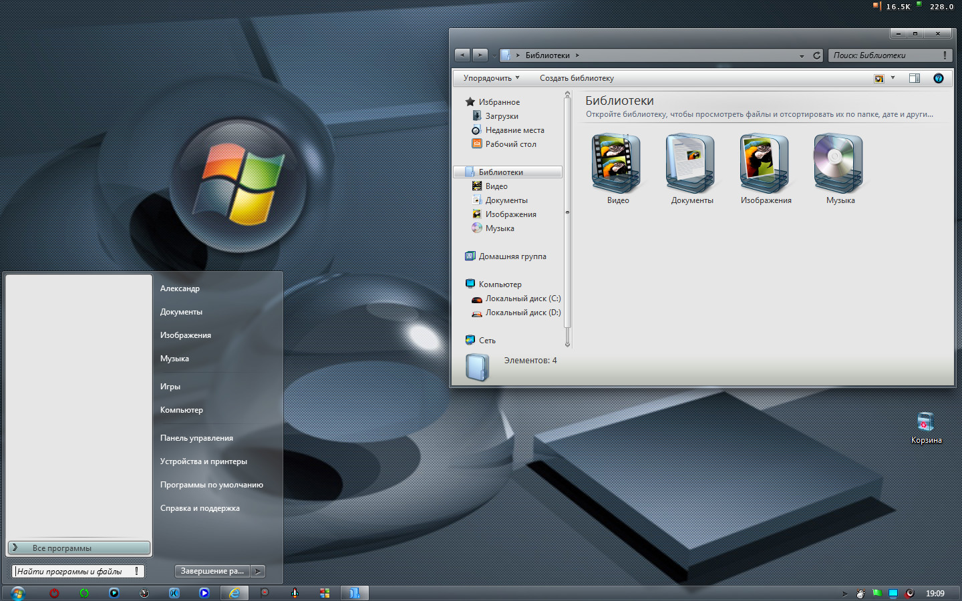The height and width of the screenshot is (601, 962).
Task: Open Справка и поддержка in Start menu
Action: pos(200,508)
